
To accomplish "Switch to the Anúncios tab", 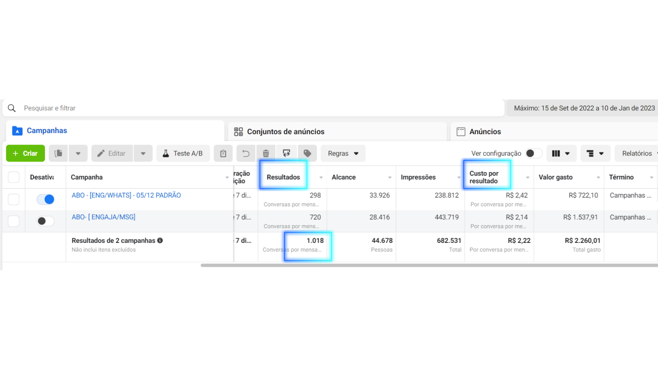I will pos(485,132).
